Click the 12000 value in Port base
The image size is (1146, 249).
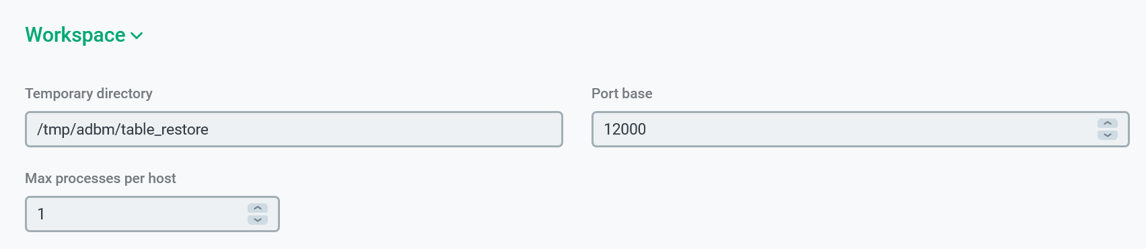624,129
